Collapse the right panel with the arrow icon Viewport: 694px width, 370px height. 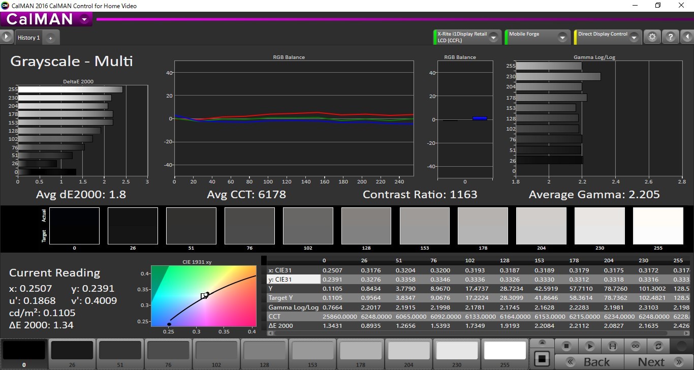(x=687, y=37)
